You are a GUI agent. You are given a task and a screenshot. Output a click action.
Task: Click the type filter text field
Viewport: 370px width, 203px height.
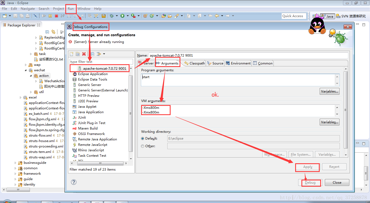[101, 62]
